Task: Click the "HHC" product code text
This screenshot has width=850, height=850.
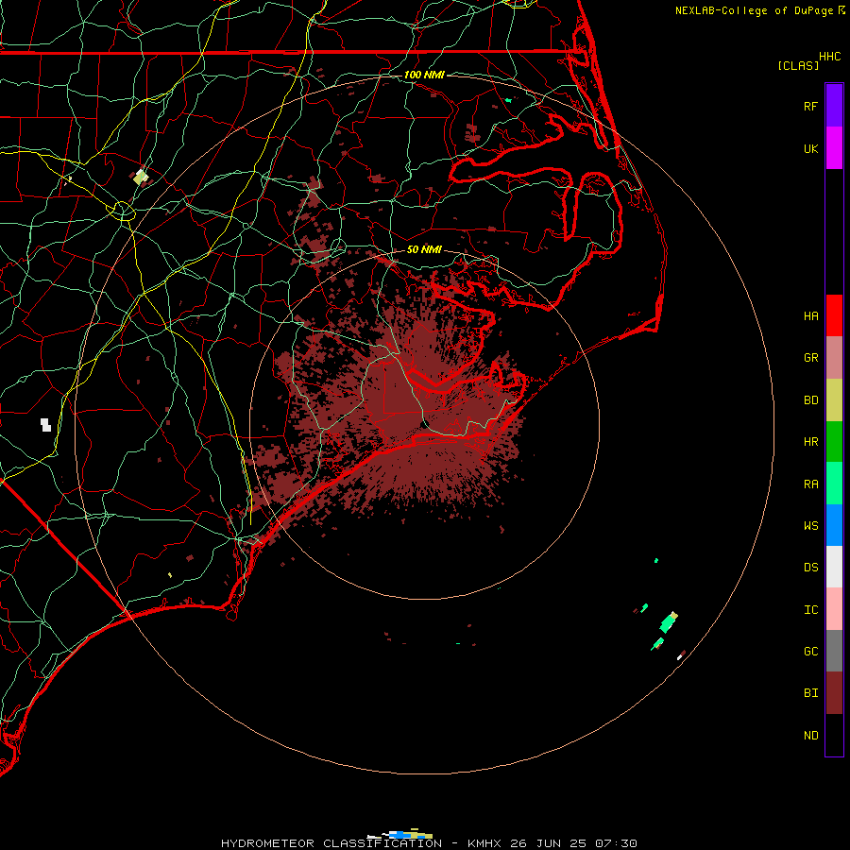Action: [x=829, y=57]
